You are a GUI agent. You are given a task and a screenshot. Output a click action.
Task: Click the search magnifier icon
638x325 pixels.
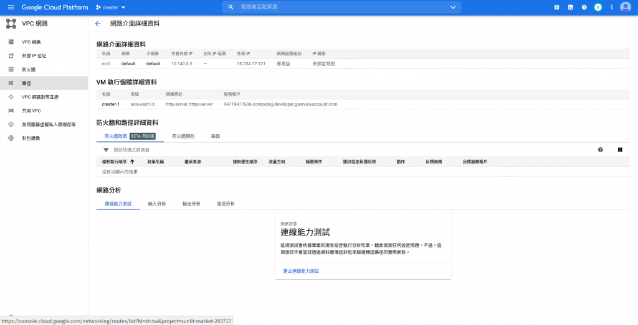[231, 7]
